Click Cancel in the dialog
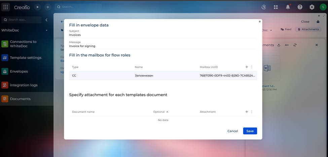Screen dimensions: 328x157 232,131
